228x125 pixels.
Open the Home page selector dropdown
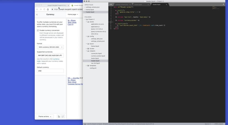73,15
